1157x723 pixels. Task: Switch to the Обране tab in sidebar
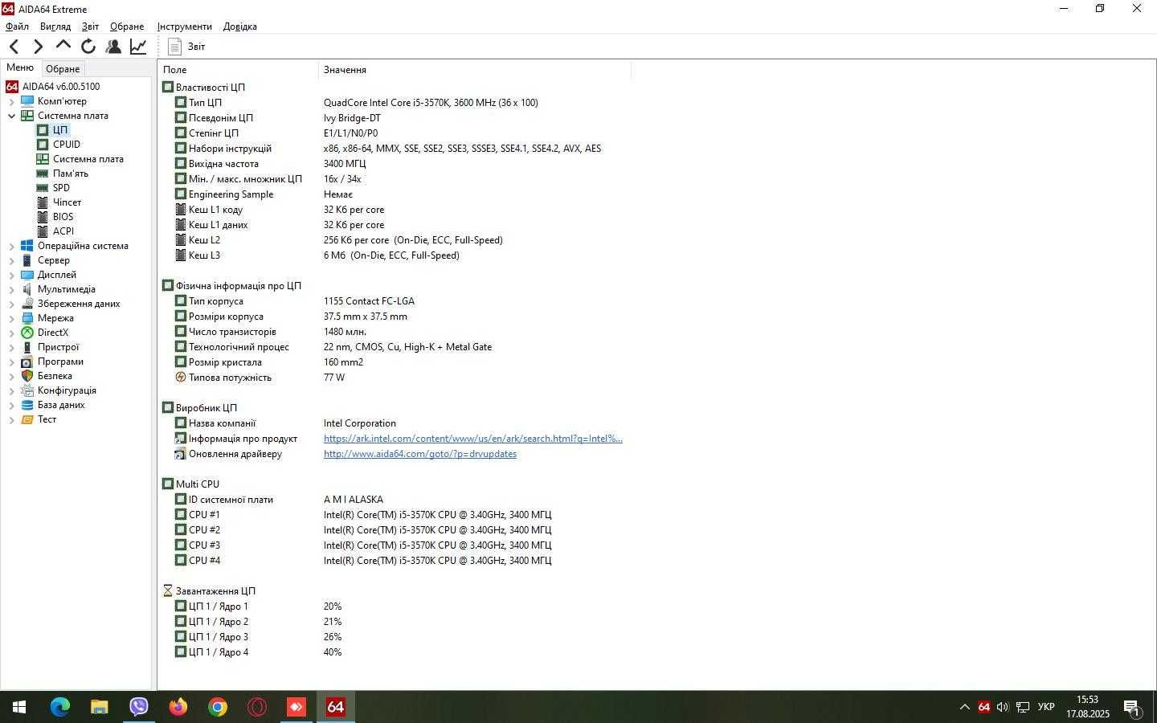tap(63, 68)
